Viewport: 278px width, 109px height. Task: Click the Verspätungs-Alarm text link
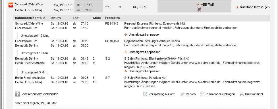point(162,94)
